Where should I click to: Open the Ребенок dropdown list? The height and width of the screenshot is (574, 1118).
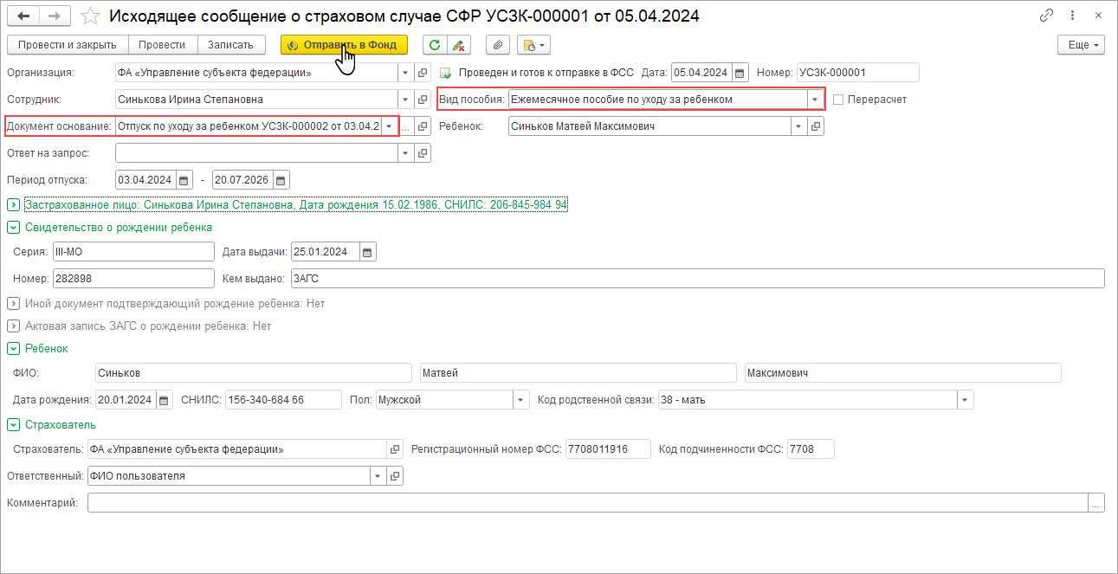click(x=798, y=126)
